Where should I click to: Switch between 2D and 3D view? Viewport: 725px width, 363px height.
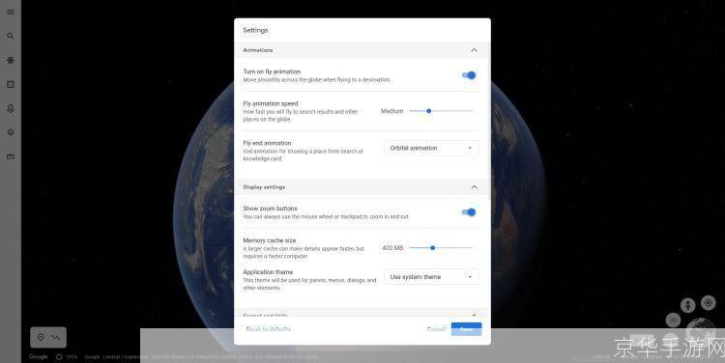point(673,320)
